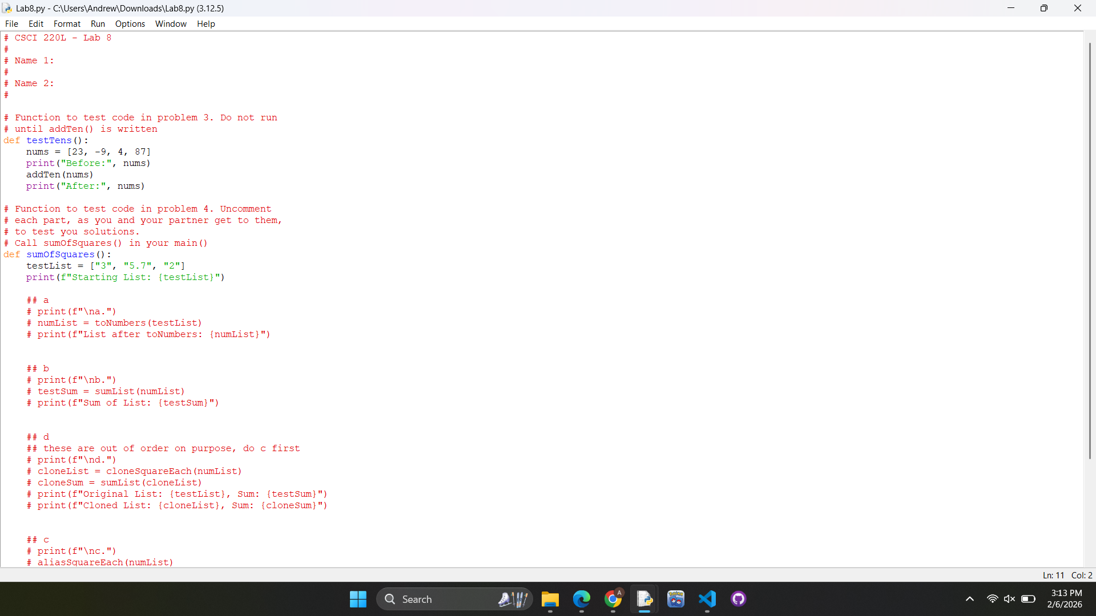
Task: Open File Explorer from taskbar
Action: click(x=550, y=599)
